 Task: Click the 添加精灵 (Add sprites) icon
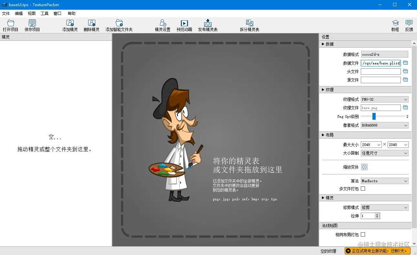coord(70,23)
